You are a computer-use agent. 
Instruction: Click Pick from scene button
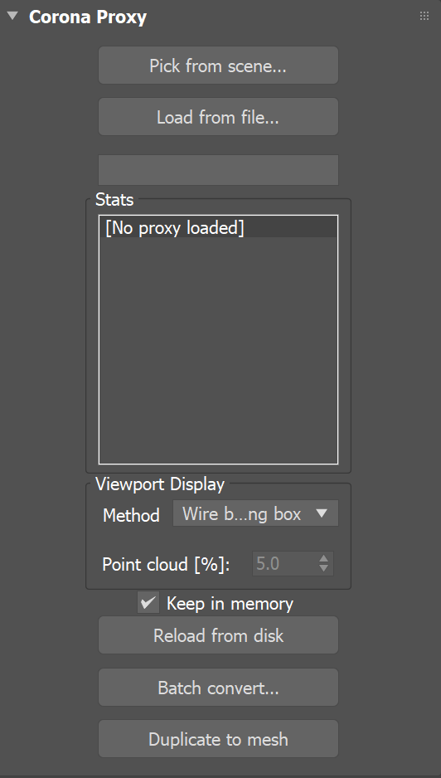click(218, 66)
